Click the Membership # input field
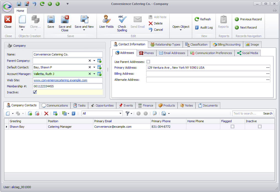 tap(68, 86)
